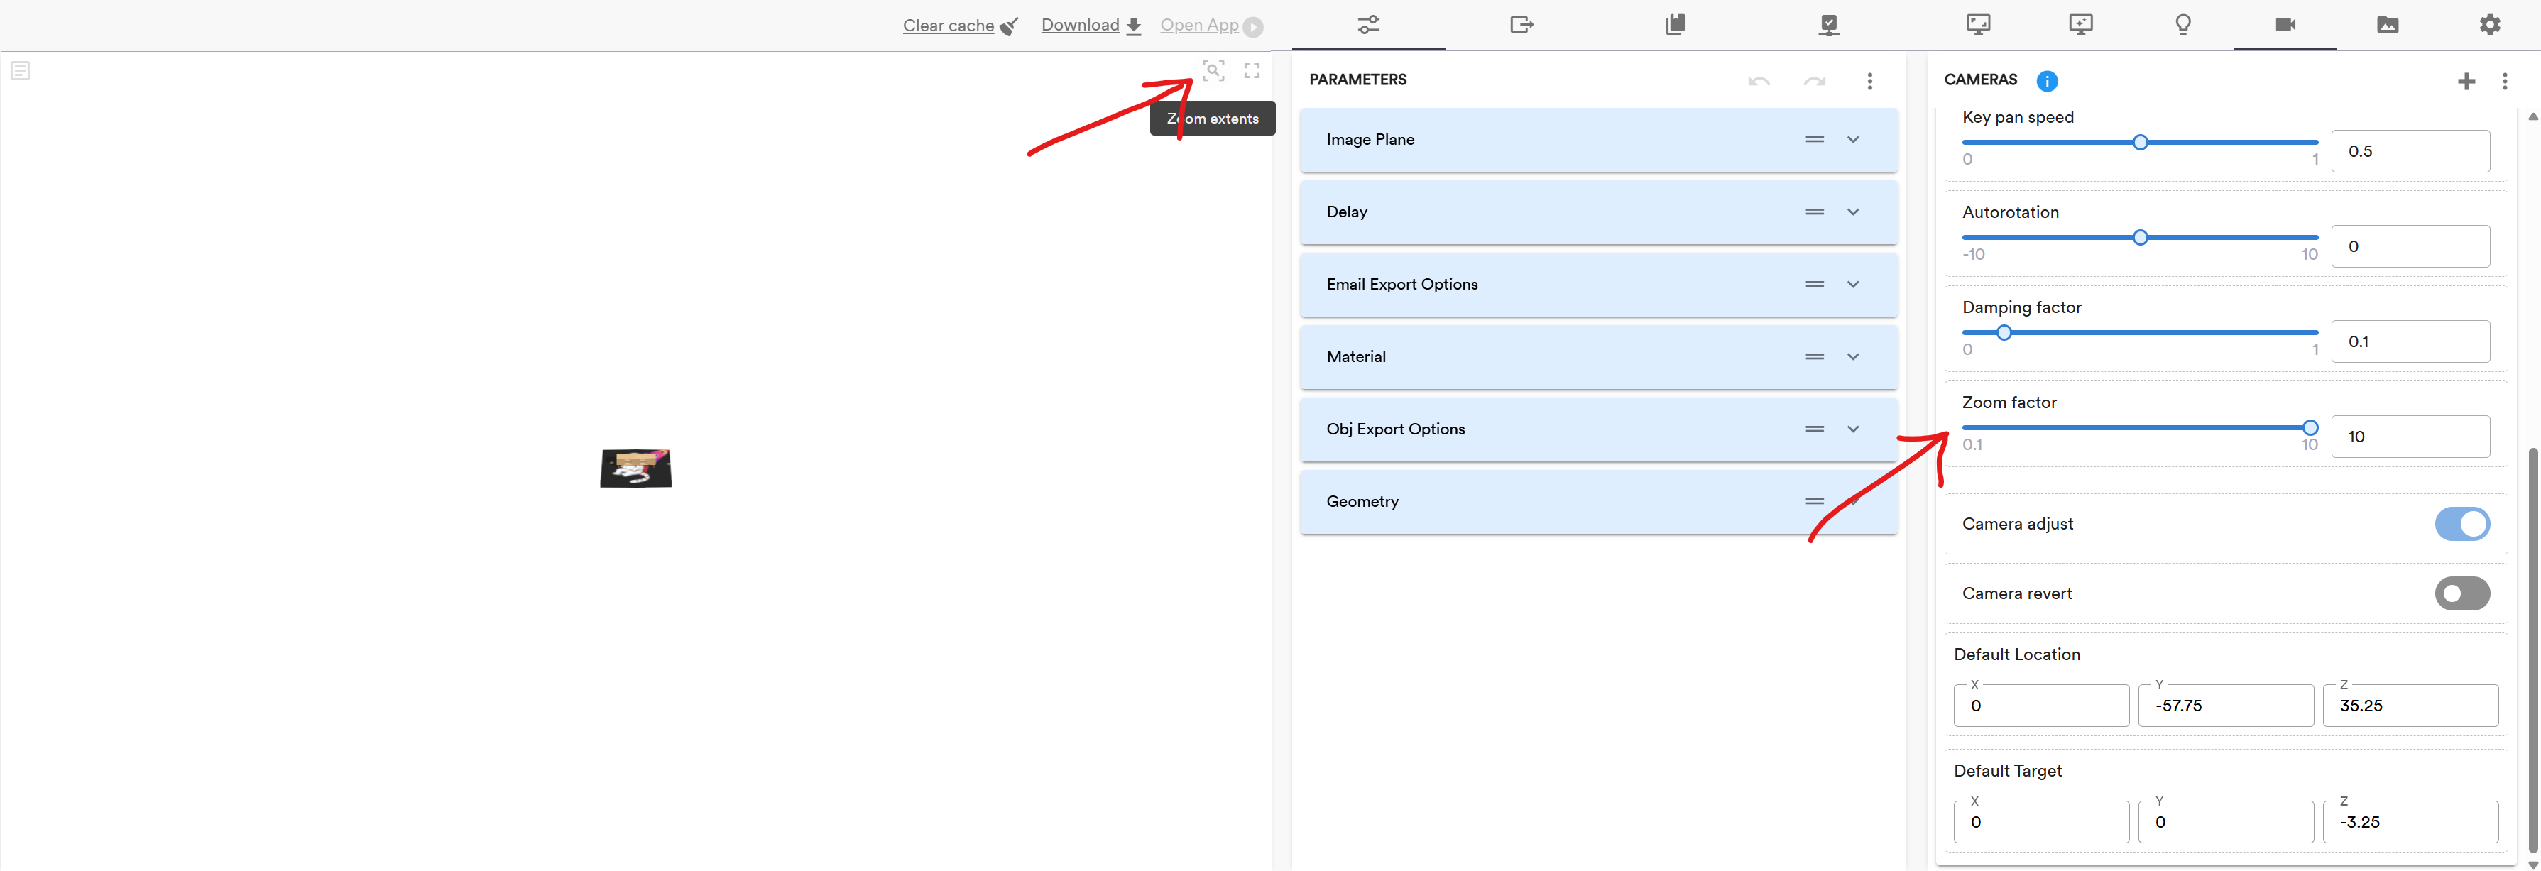Click the plus icon to add camera

coord(2466,81)
